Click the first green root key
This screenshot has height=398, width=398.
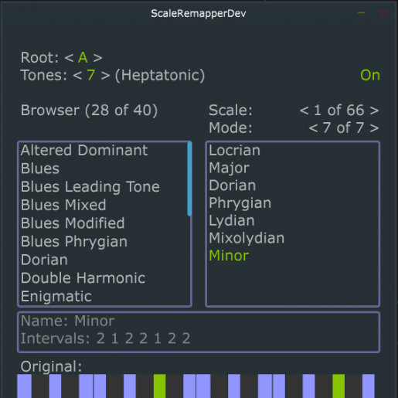pyautogui.click(x=160, y=386)
